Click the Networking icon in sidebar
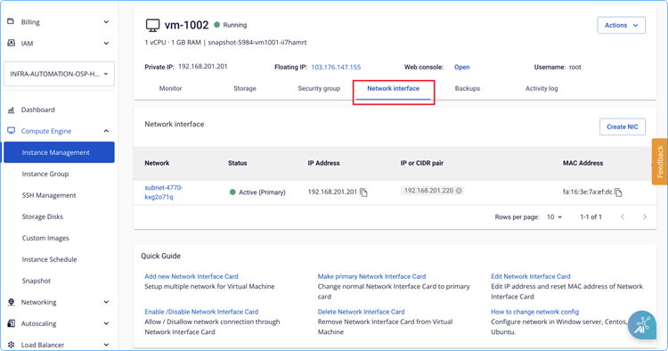The image size is (668, 351). tap(11, 302)
